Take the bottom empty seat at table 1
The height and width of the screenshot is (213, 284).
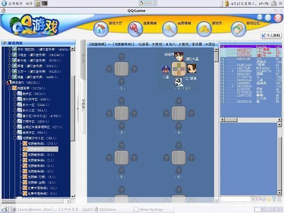[x=122, y=82]
